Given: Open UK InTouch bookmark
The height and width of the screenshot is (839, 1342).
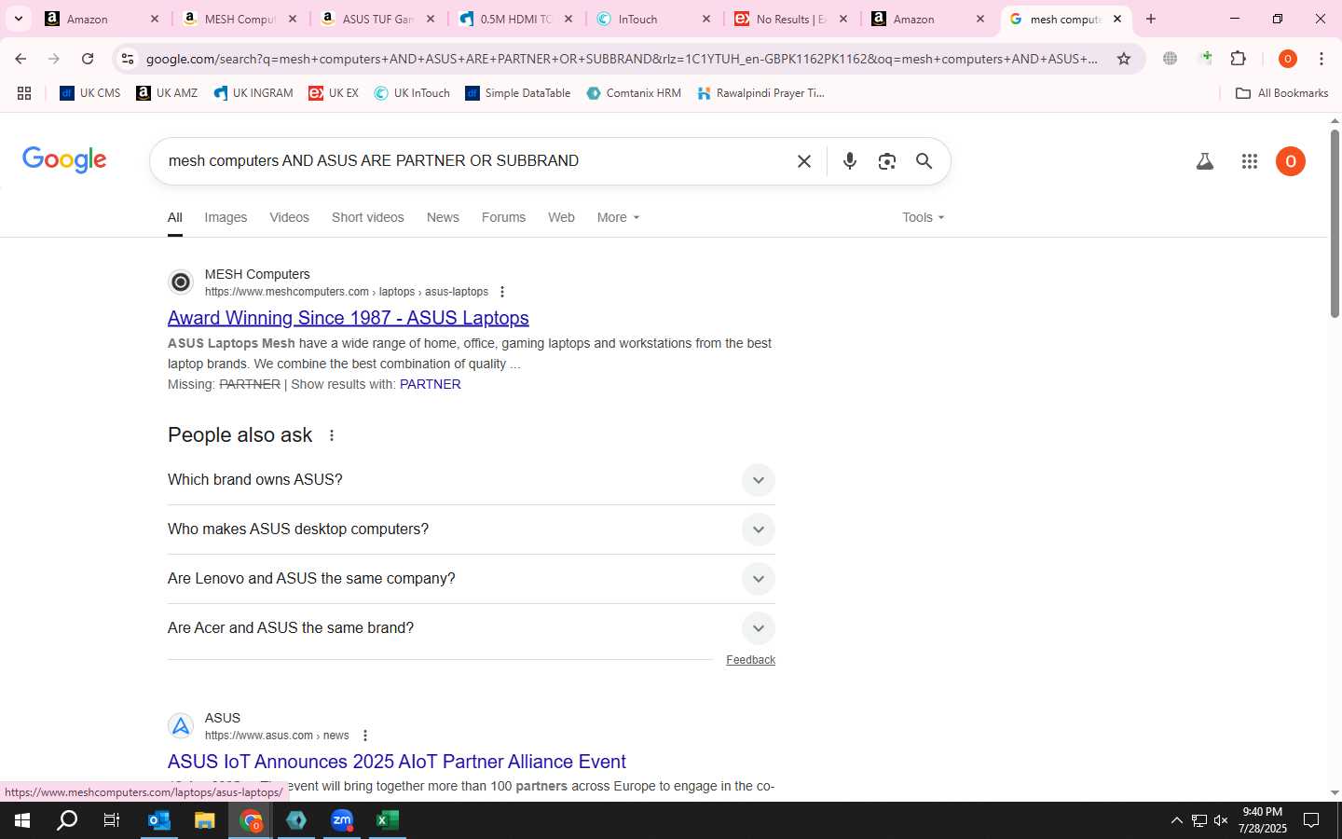Looking at the screenshot, I should (412, 93).
